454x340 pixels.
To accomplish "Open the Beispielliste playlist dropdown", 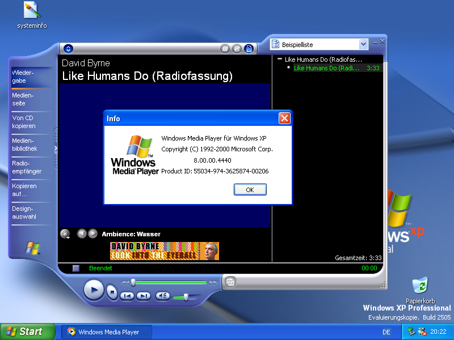I will point(363,45).
